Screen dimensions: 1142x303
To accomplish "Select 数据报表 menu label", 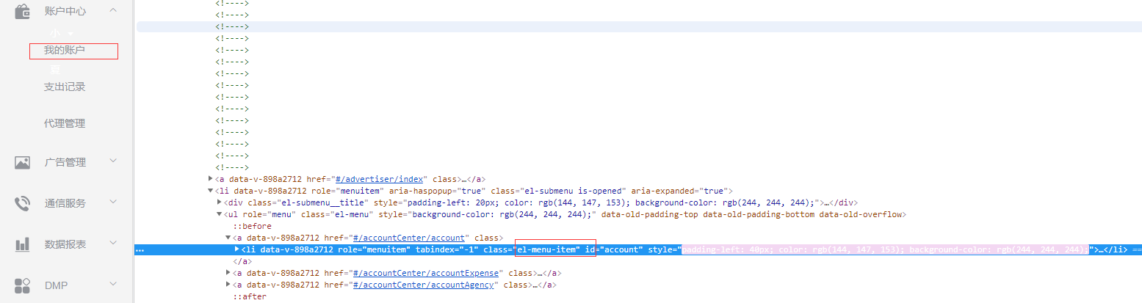I will (65, 244).
